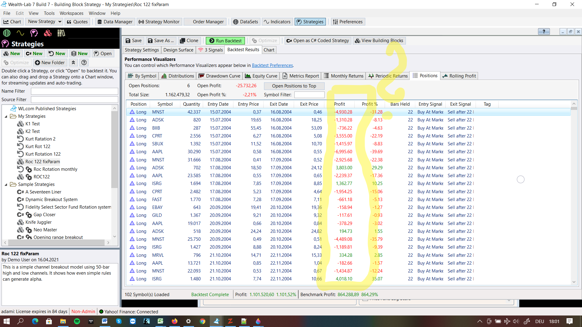582x327 pixels.
Task: Open View Building Blocks
Action: pos(379,41)
